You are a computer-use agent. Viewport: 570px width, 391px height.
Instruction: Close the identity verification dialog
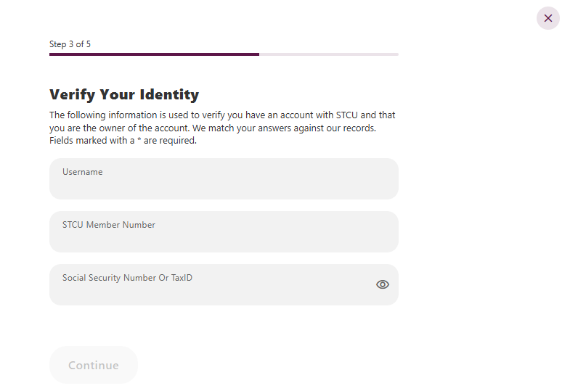547,18
